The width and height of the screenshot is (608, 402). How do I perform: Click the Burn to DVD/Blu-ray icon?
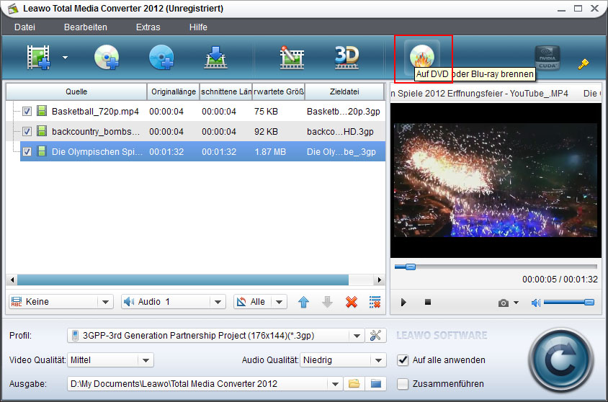click(422, 56)
